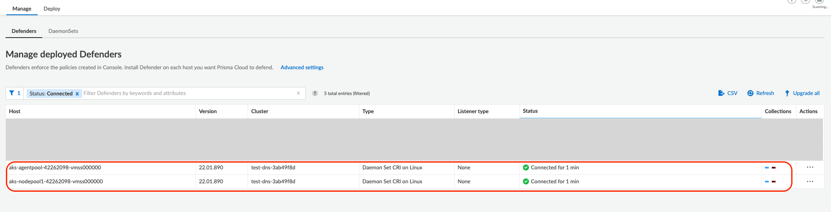Open actions menu for aks-agentpool host
This screenshot has height=212, width=831.
click(810, 168)
